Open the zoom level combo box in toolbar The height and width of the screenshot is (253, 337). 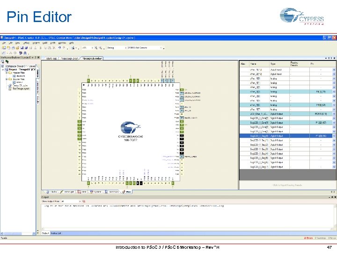tap(87, 48)
